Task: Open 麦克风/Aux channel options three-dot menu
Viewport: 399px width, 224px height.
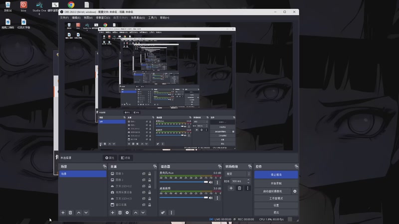Action: pos(217,182)
